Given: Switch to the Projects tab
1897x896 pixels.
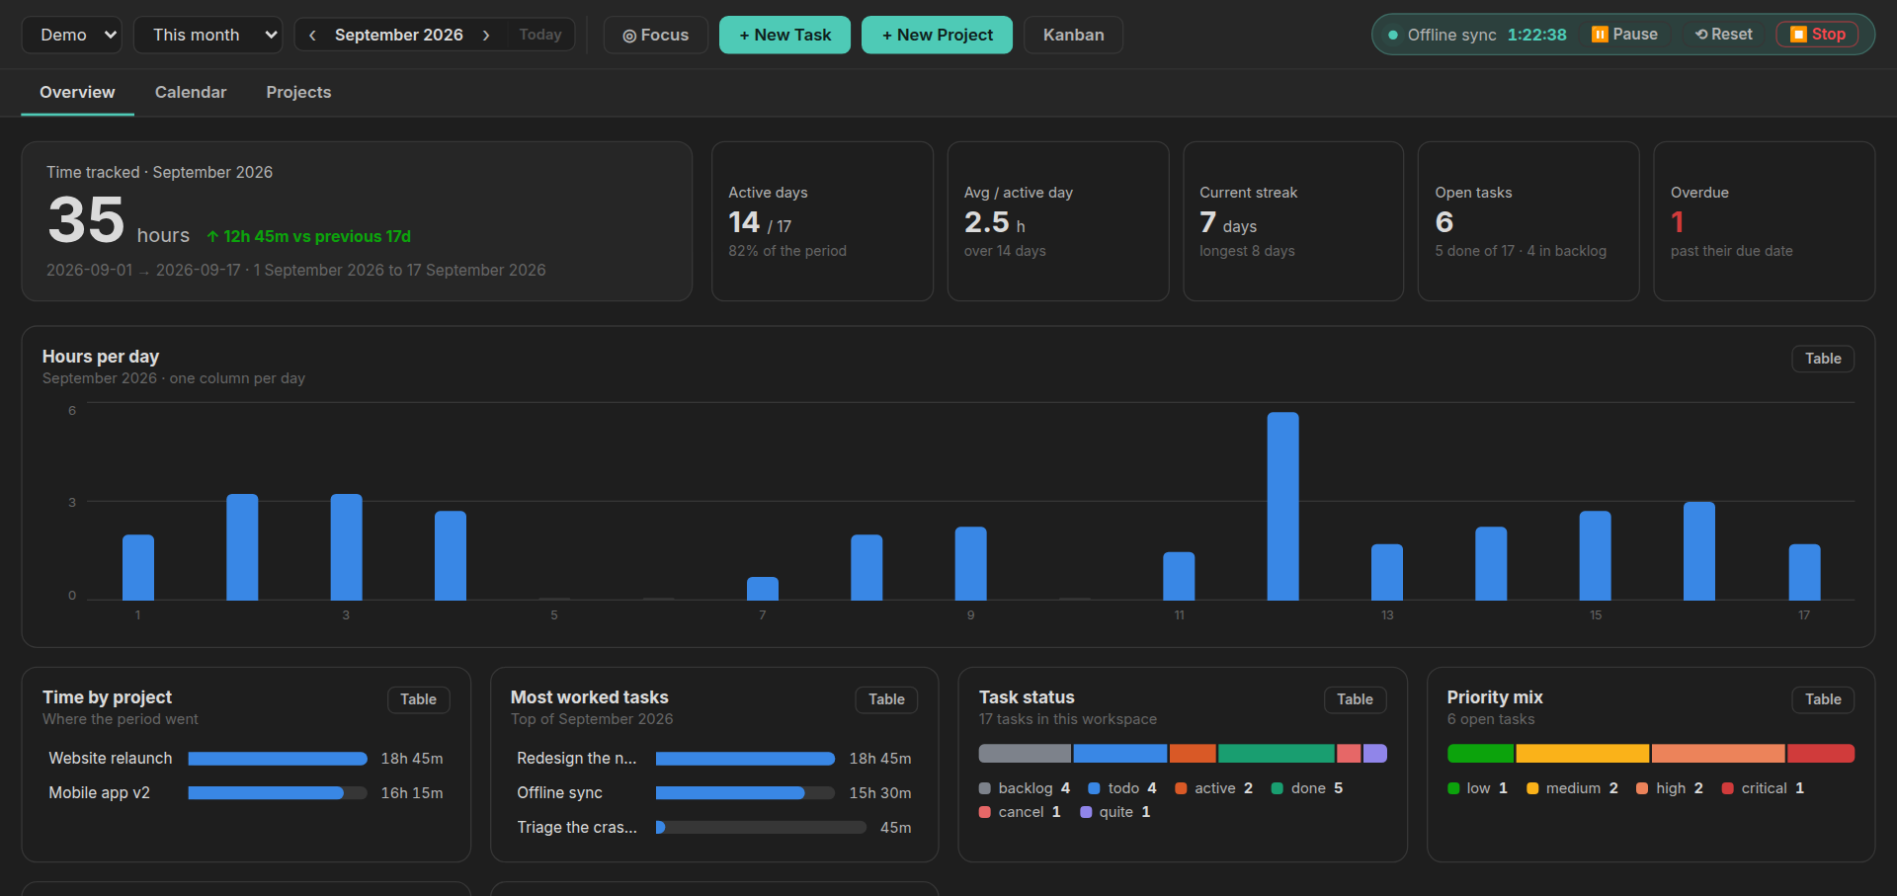Looking at the screenshot, I should (298, 92).
